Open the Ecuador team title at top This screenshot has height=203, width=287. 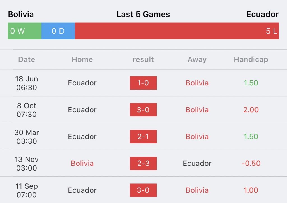click(x=262, y=14)
